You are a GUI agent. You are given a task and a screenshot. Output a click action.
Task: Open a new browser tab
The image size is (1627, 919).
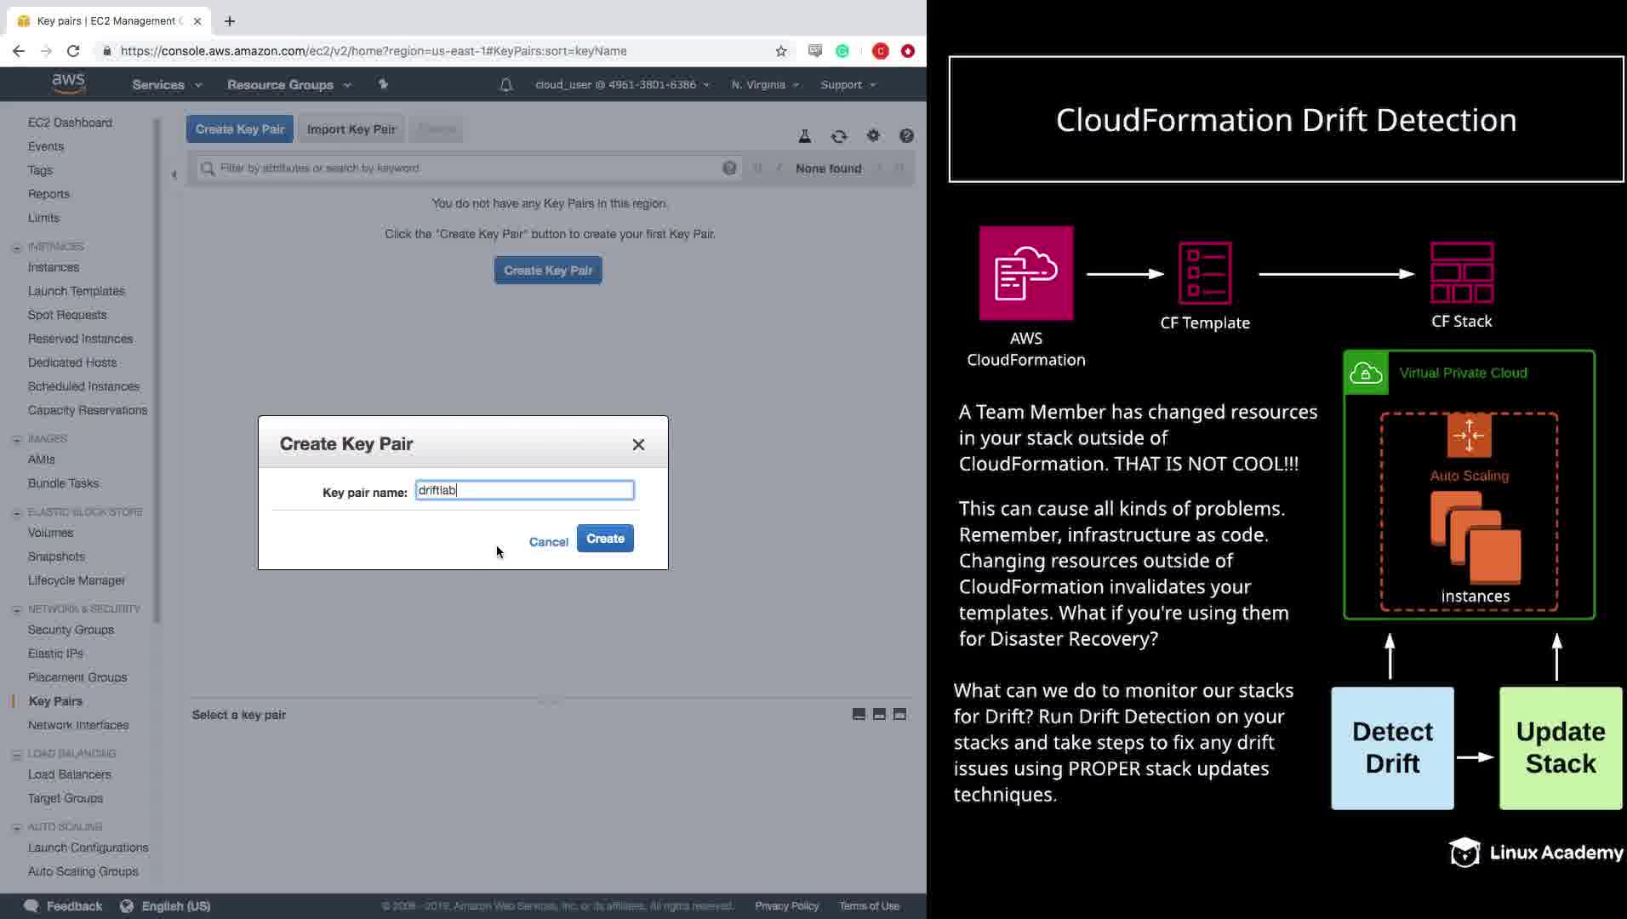[230, 21]
